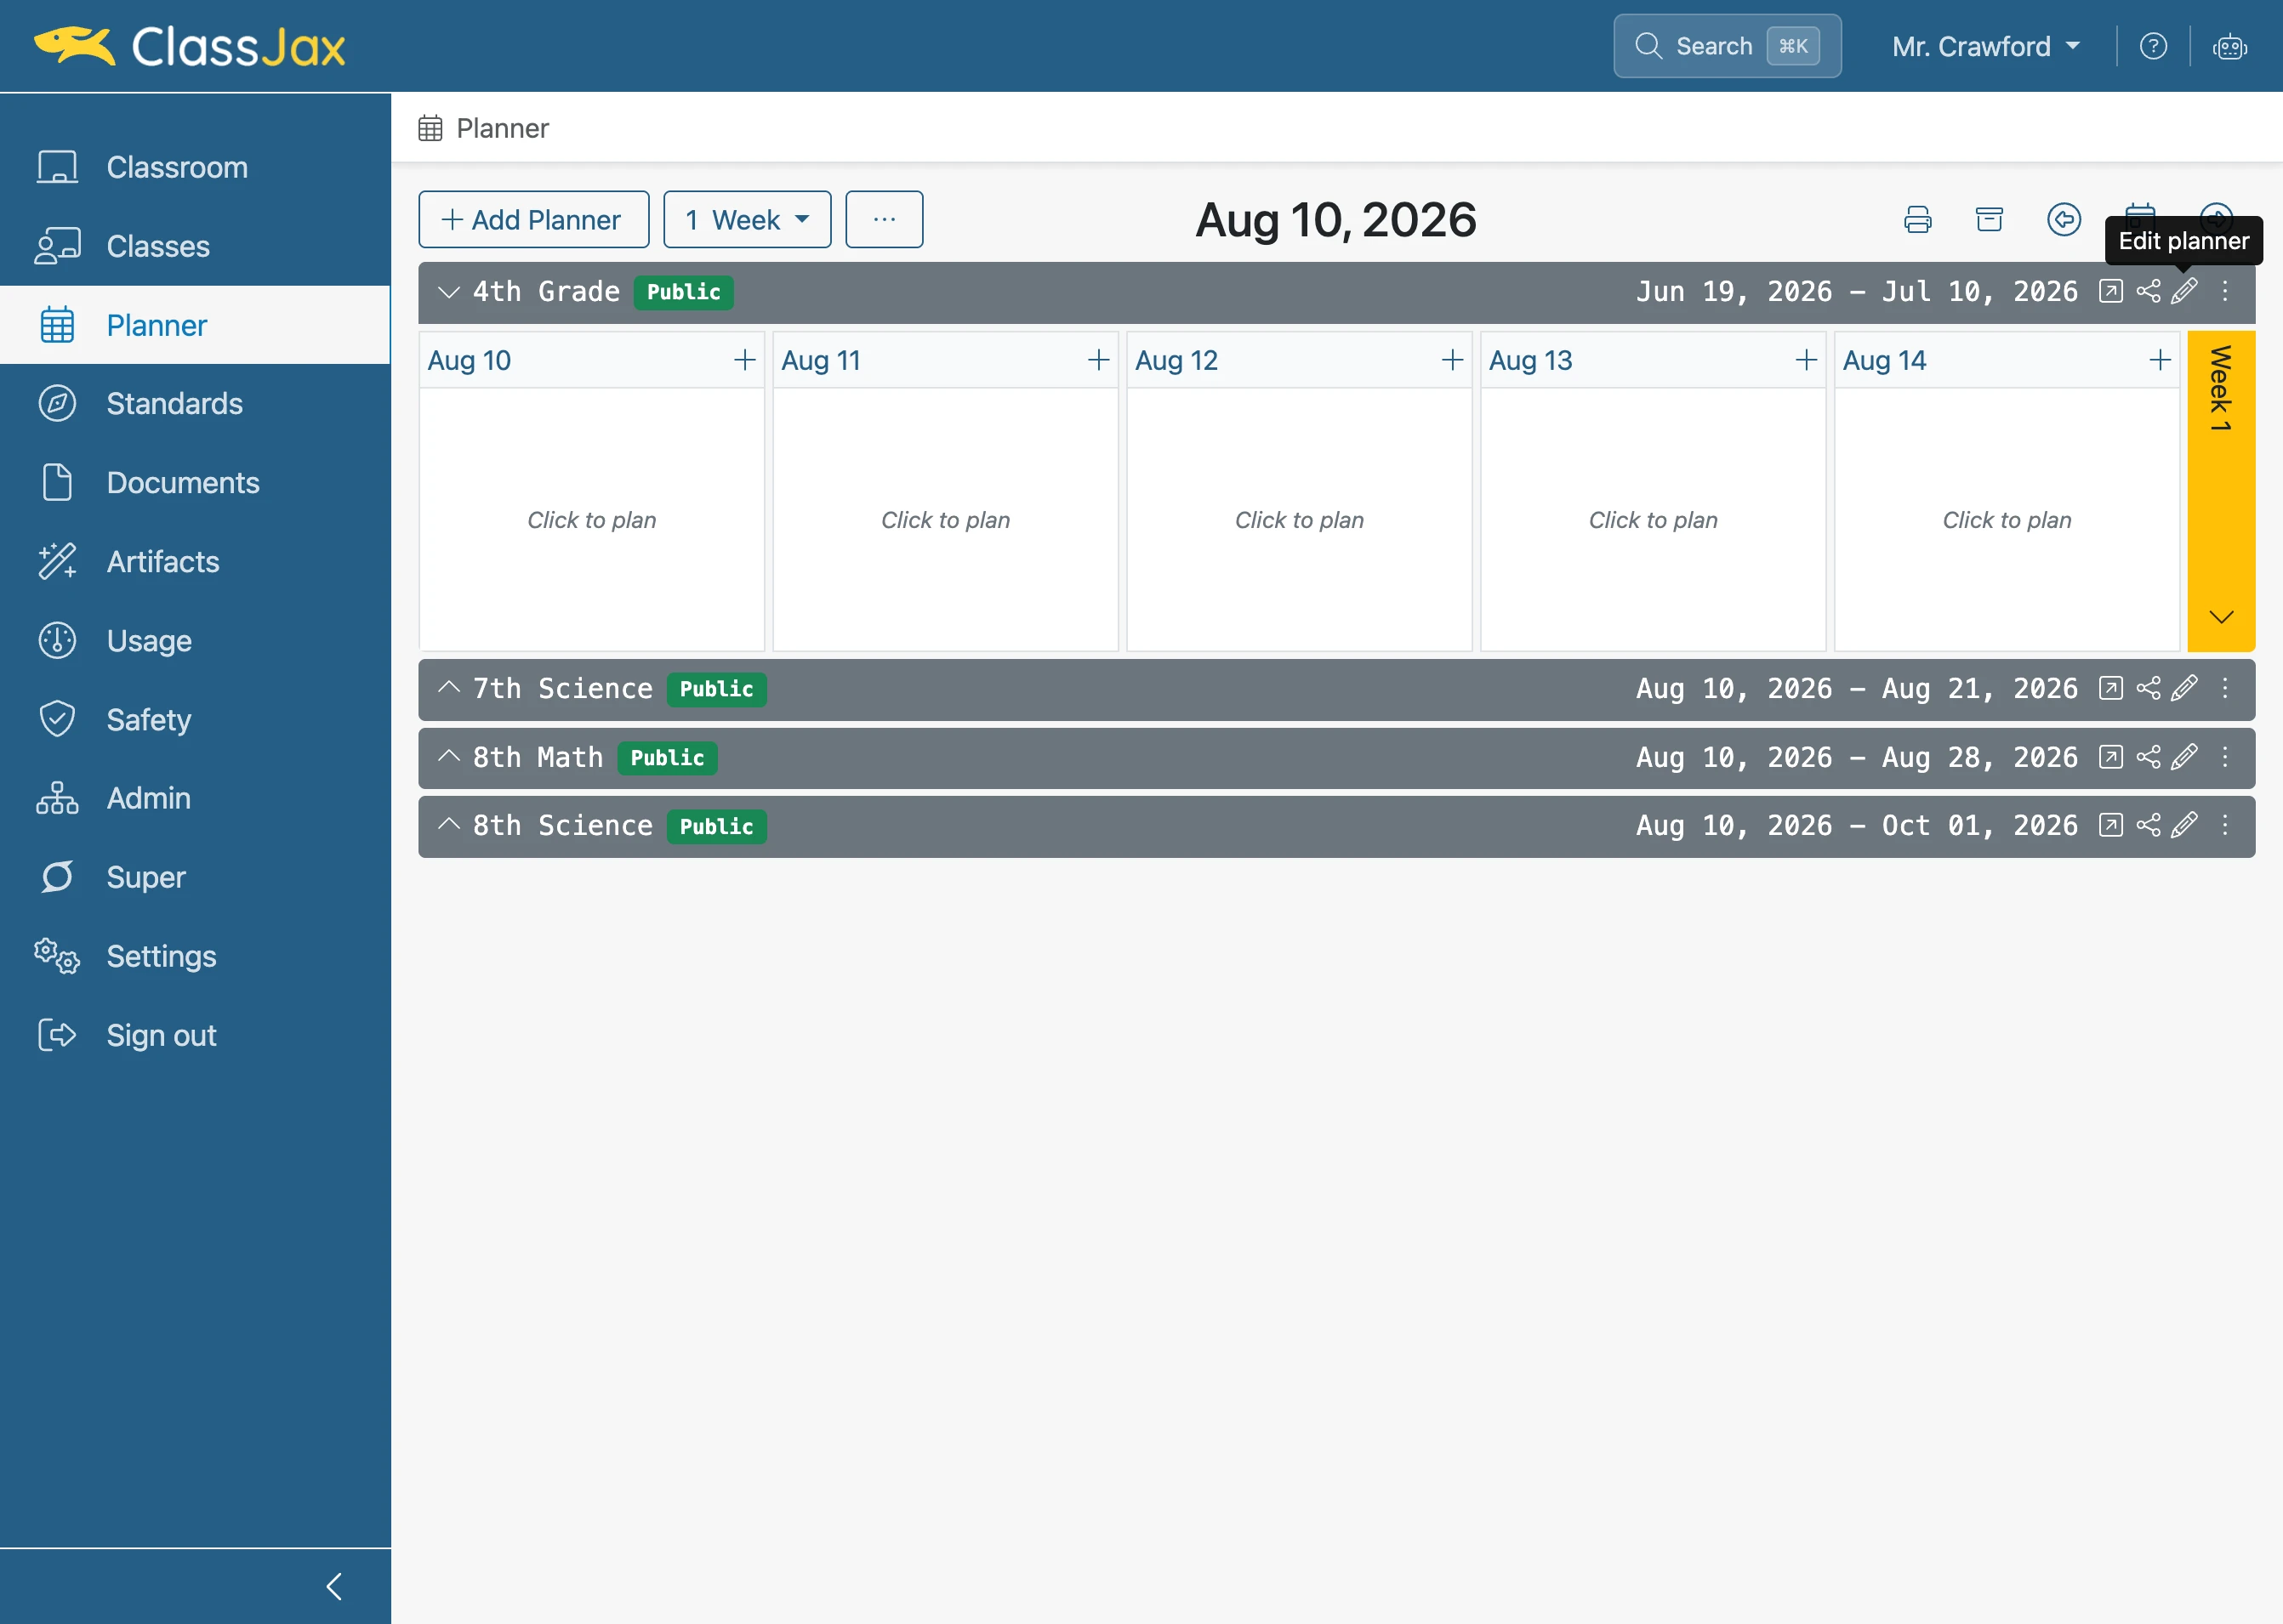The image size is (2283, 1624).
Task: Go to Classes in sidebar
Action: (x=195, y=246)
